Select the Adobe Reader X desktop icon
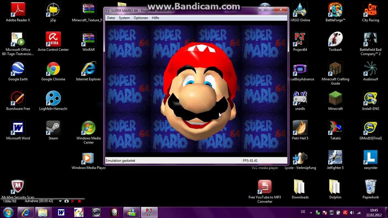The image size is (388, 218). (18, 13)
